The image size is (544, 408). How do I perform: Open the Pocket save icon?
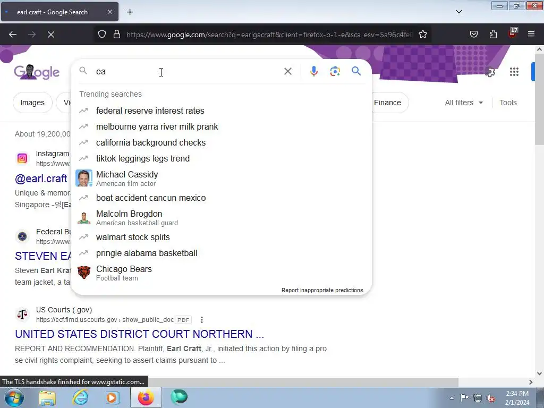tap(473, 35)
